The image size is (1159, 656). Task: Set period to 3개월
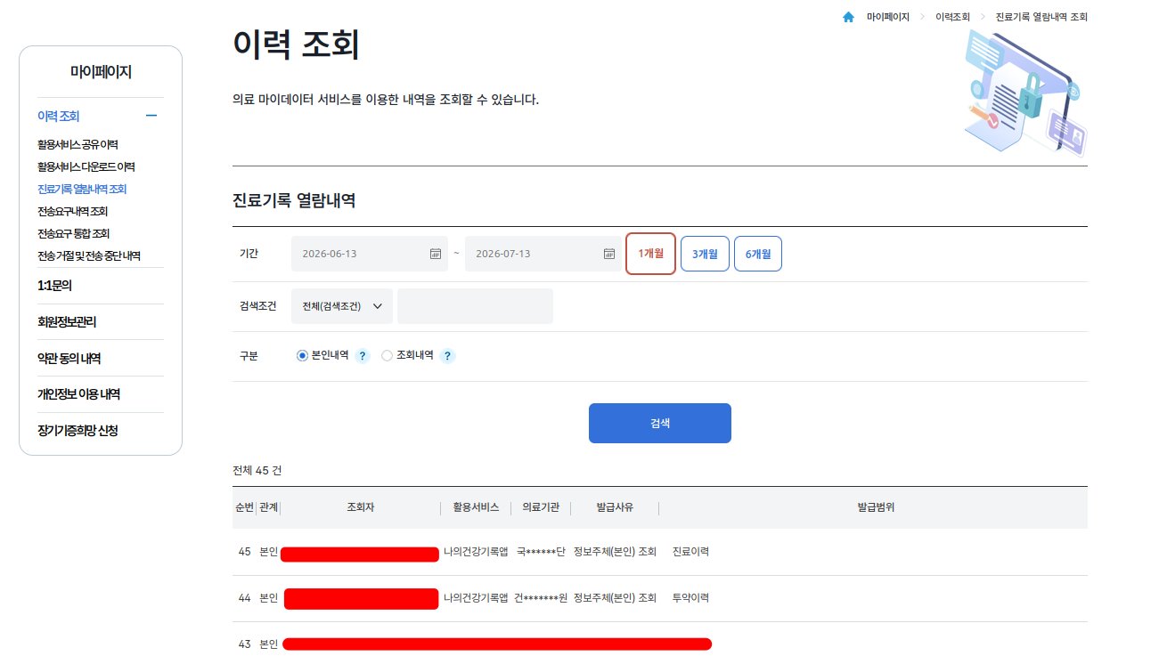coord(706,254)
